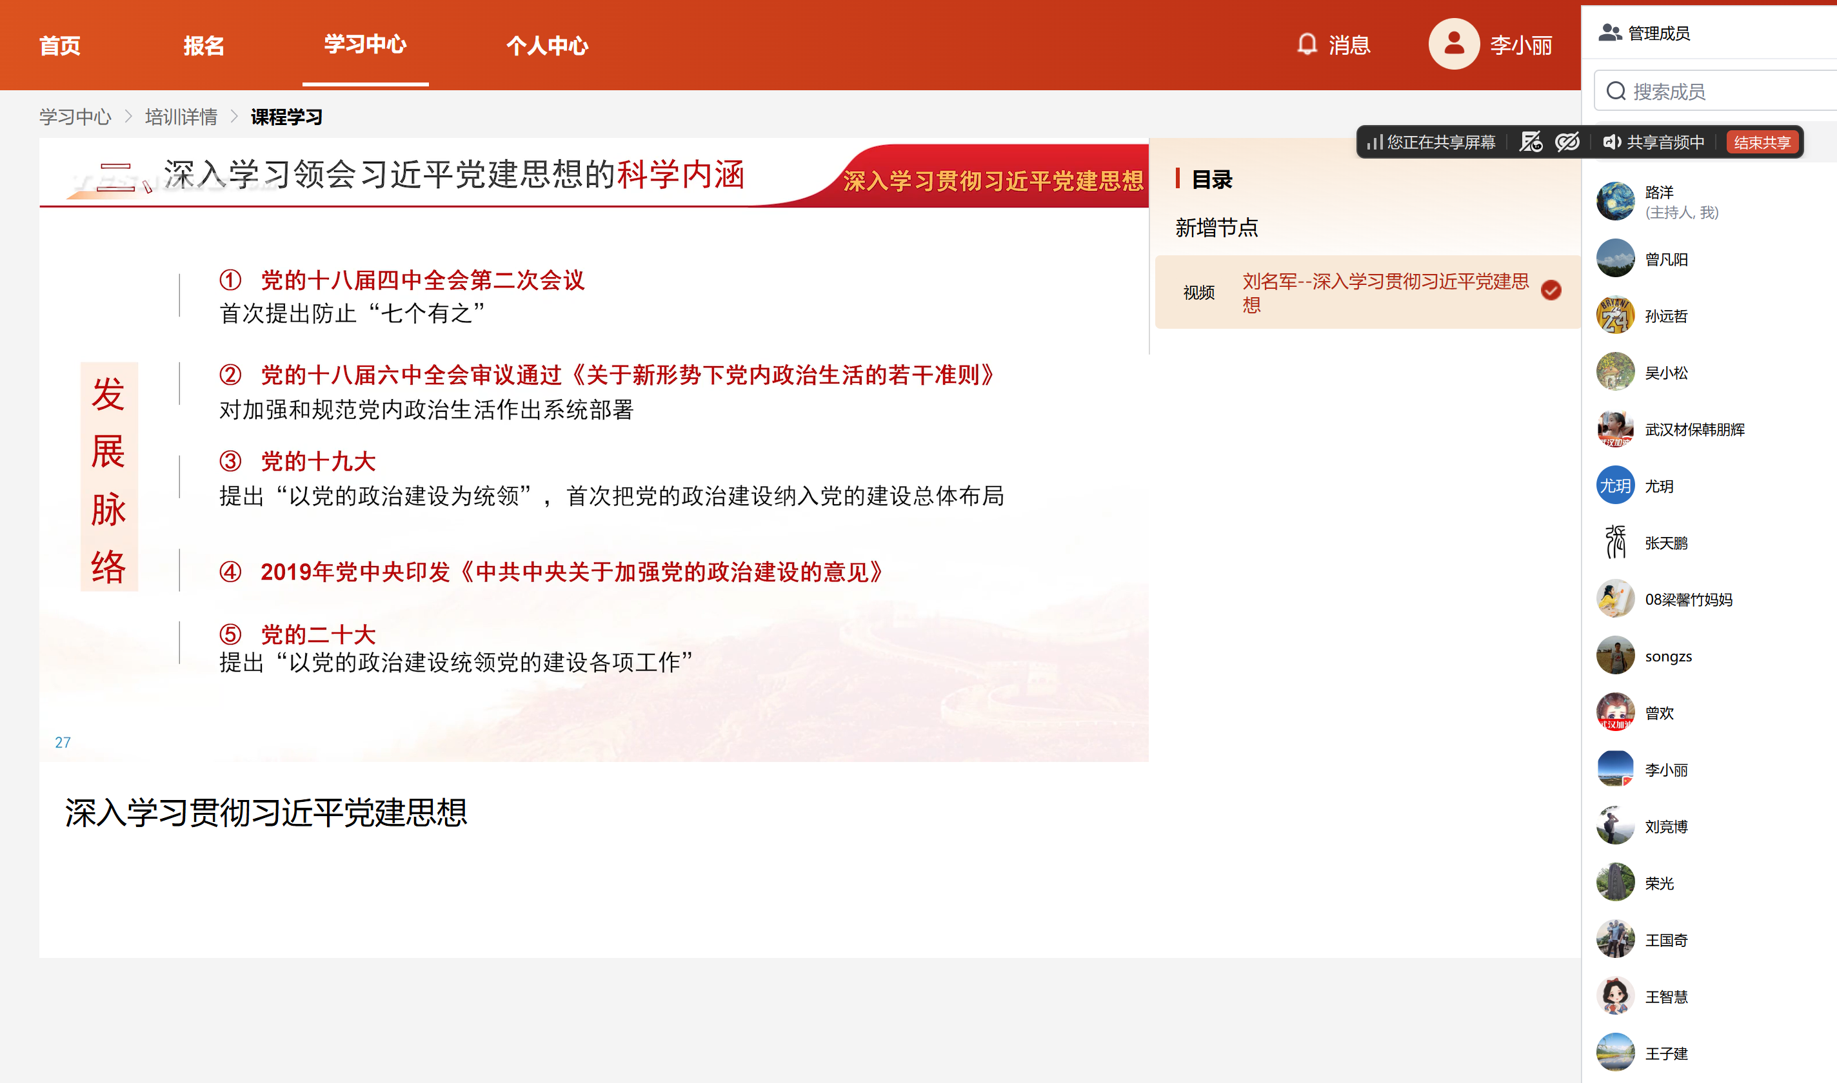The image size is (1837, 1083).
Task: Click 孙远哲's number 24 avatar
Action: tap(1615, 315)
